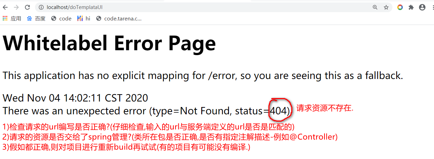Open the hi bookmark

point(83,19)
